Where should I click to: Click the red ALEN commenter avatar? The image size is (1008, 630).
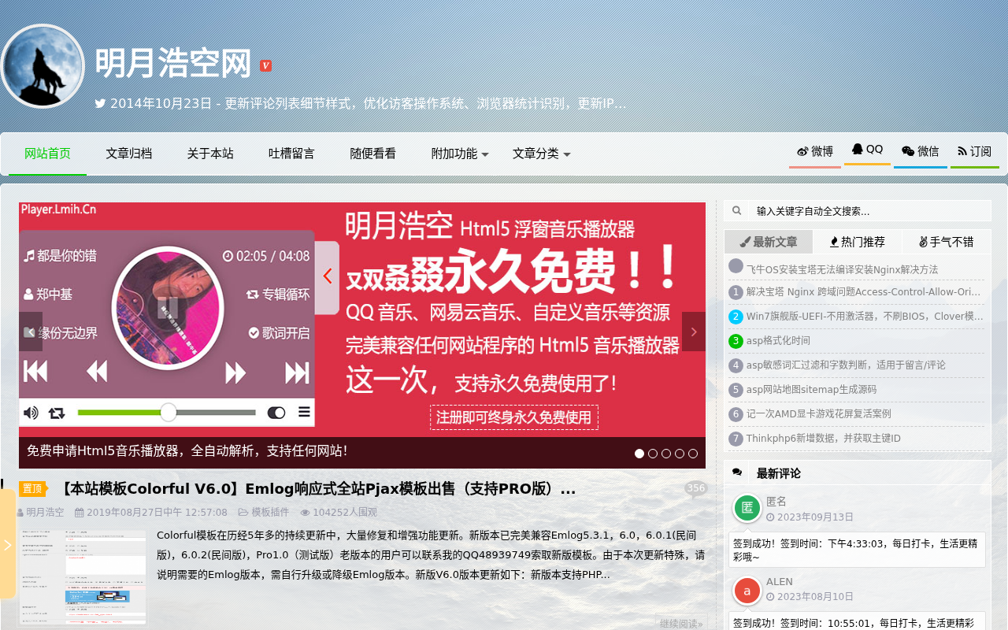747,590
